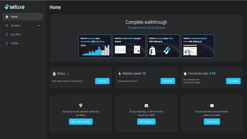Click the Selluxe logo
247x139 pixels.
coord(15,7)
